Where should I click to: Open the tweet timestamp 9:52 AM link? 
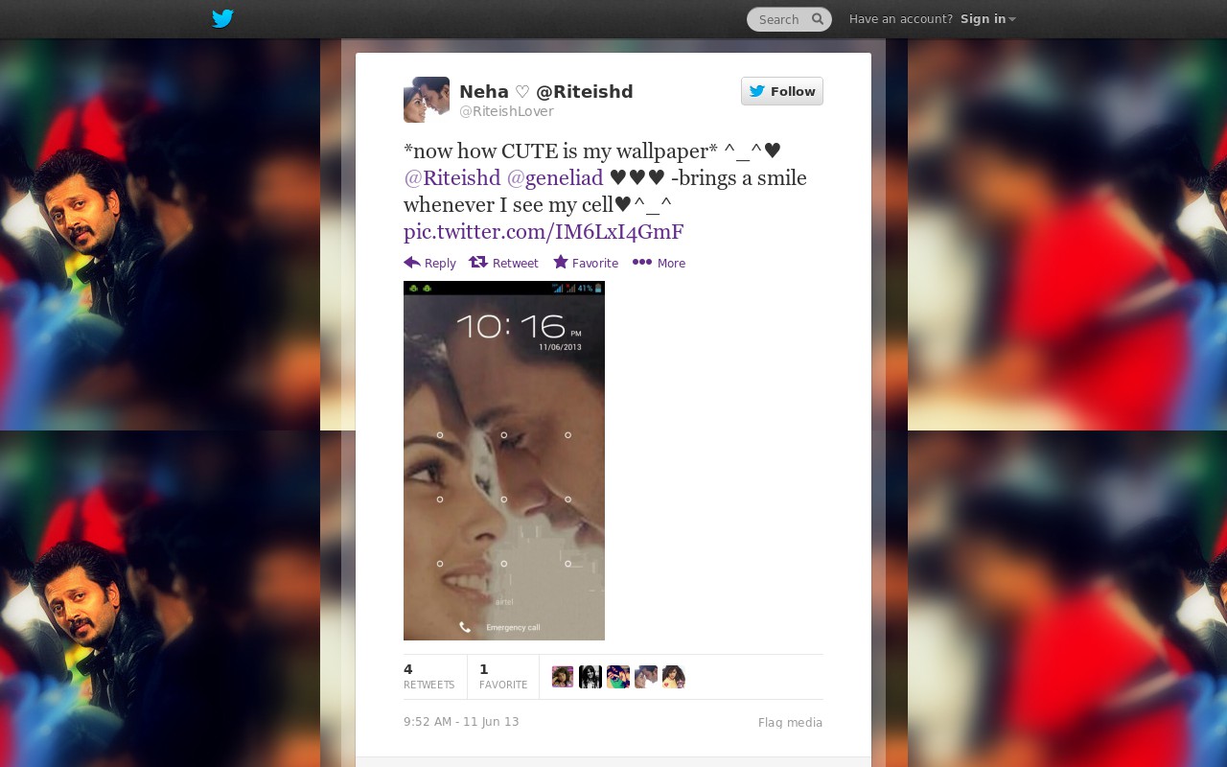click(461, 722)
